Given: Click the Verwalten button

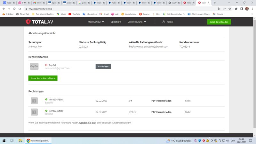Looking at the screenshot, I should tap(103, 67).
